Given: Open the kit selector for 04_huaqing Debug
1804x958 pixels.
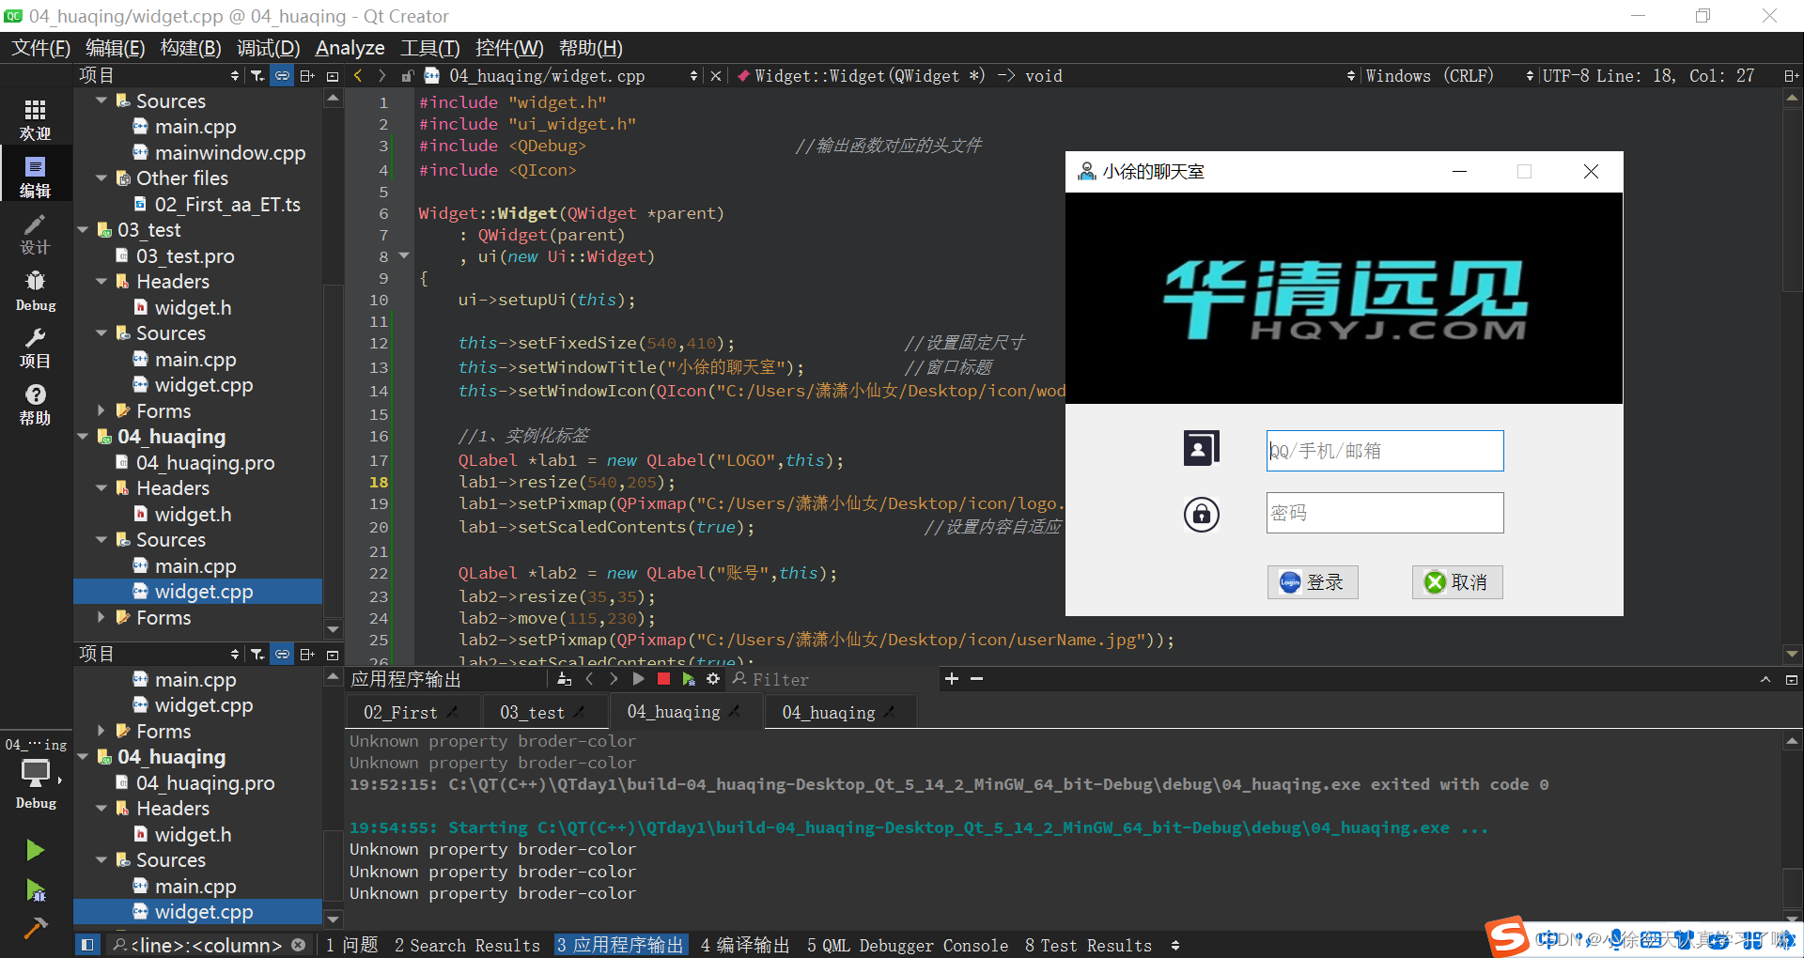Looking at the screenshot, I should (35, 772).
